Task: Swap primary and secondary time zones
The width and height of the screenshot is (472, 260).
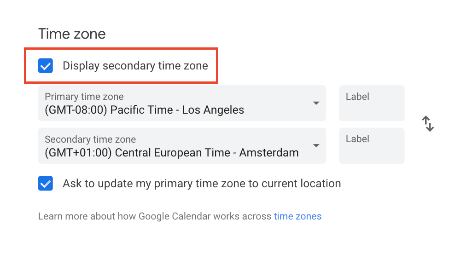Action: 428,124
